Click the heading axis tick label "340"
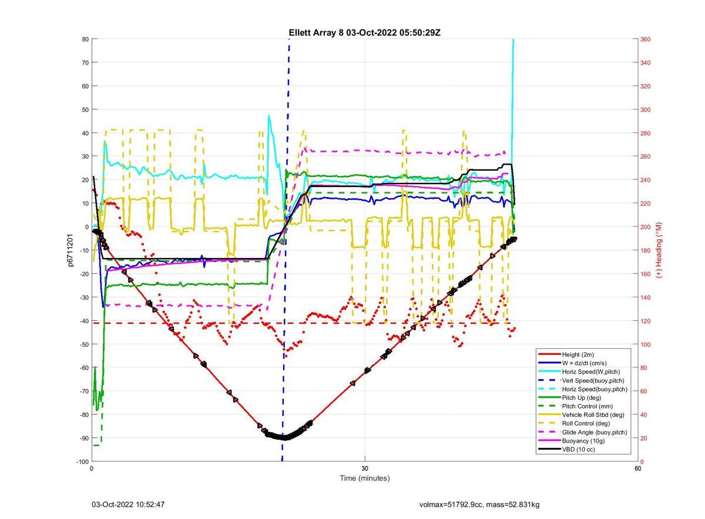 point(645,63)
